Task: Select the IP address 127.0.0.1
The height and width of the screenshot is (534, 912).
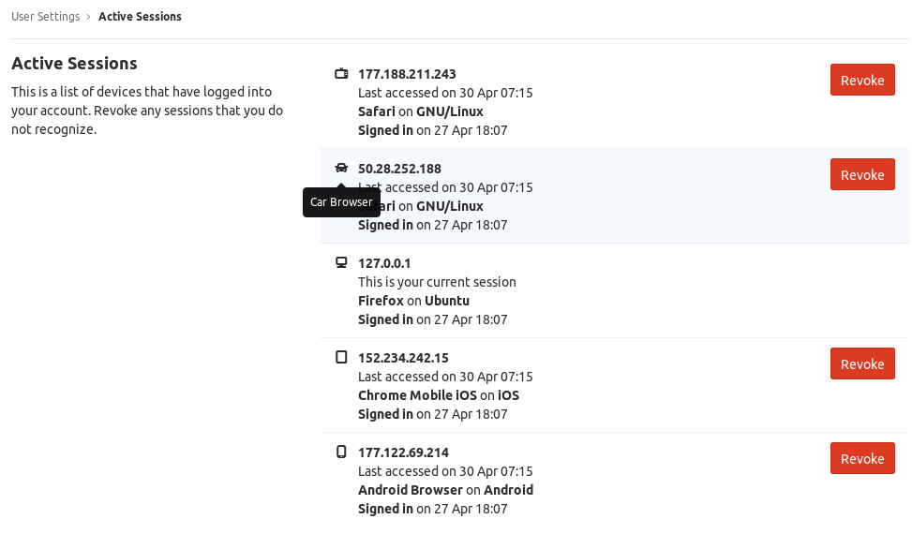Action: tap(384, 263)
